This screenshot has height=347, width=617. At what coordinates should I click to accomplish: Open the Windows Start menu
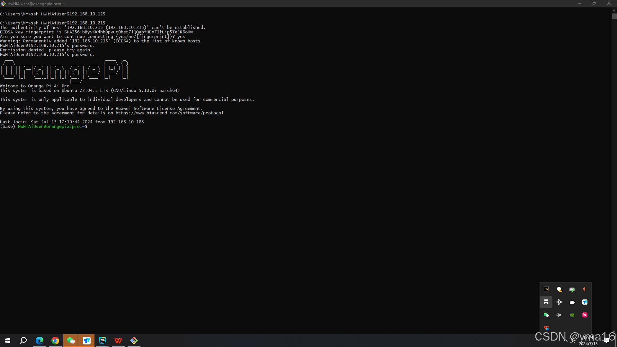point(8,341)
